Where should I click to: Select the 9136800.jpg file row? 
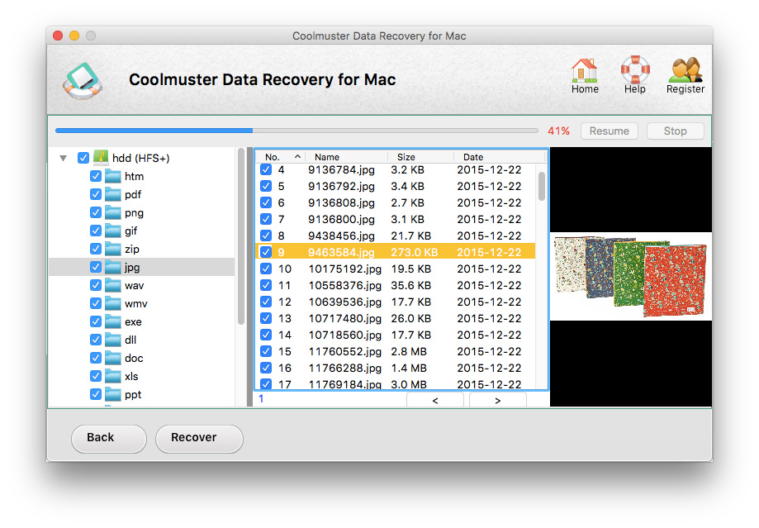coord(395,219)
